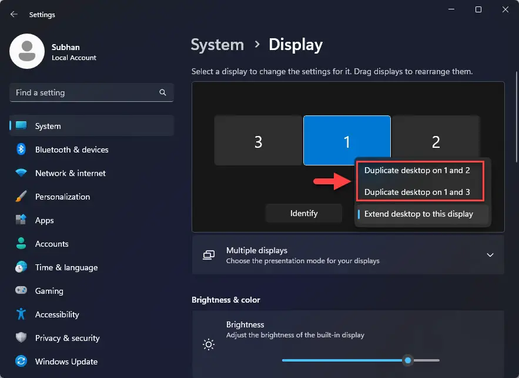
Task: Check for updates via Windows Update
Action: (65, 362)
